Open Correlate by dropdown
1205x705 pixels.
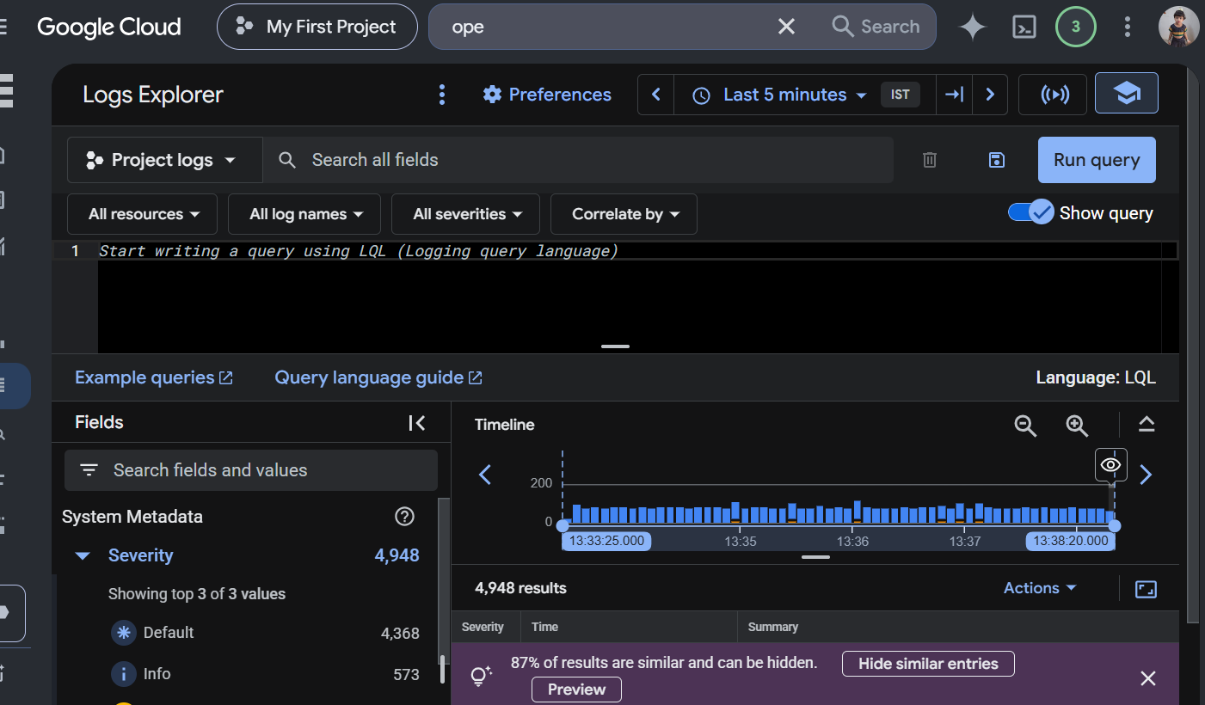click(x=624, y=214)
